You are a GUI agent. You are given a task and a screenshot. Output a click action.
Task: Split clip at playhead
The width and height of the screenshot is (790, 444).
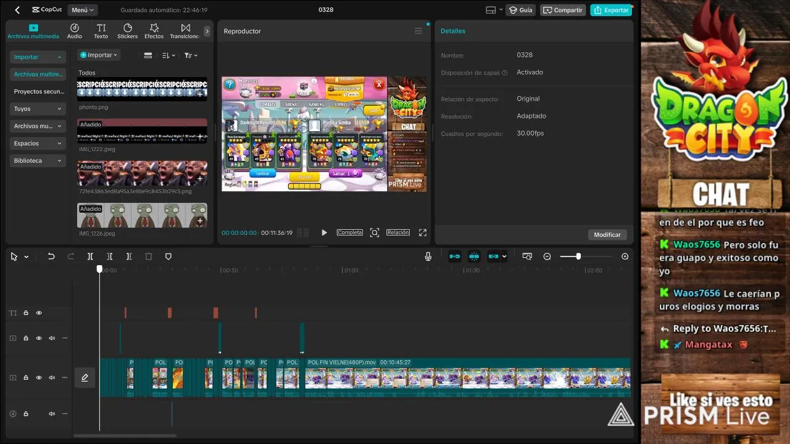(x=90, y=257)
